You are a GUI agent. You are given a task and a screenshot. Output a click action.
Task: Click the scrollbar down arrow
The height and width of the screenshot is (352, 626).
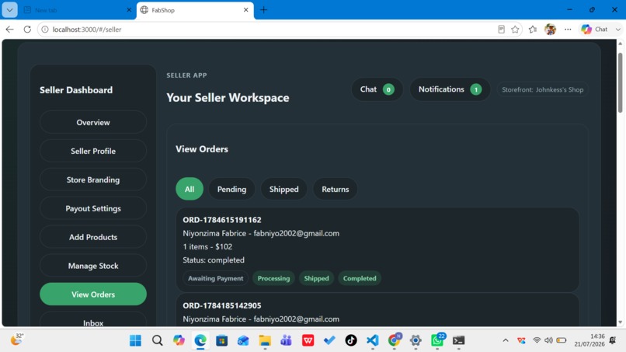click(620, 322)
